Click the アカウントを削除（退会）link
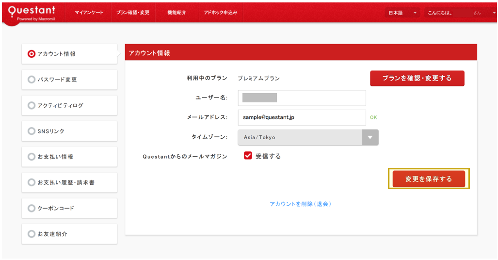 (301, 204)
